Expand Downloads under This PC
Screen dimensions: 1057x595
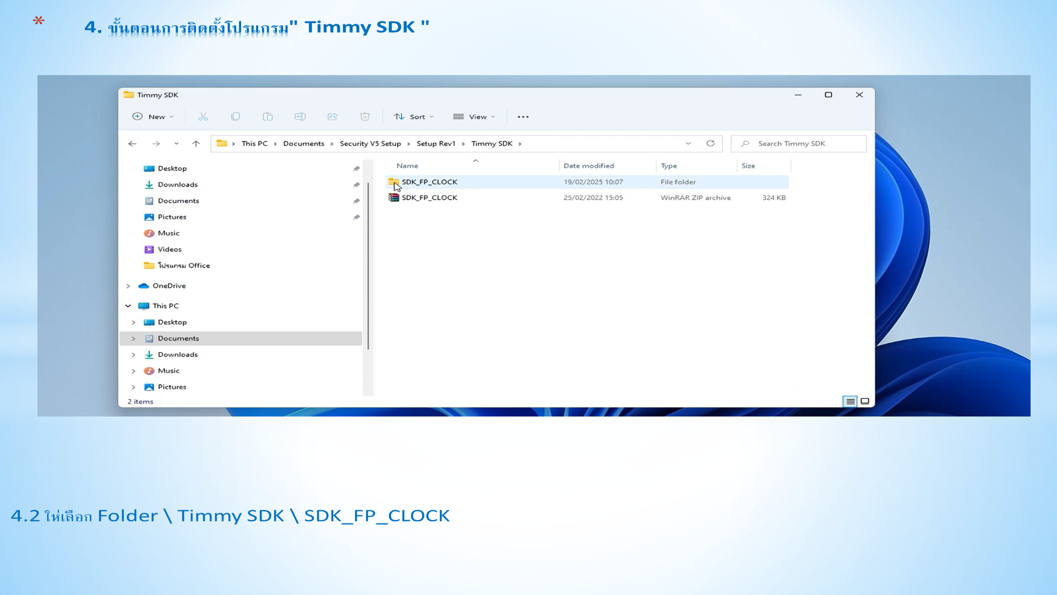[x=133, y=355]
